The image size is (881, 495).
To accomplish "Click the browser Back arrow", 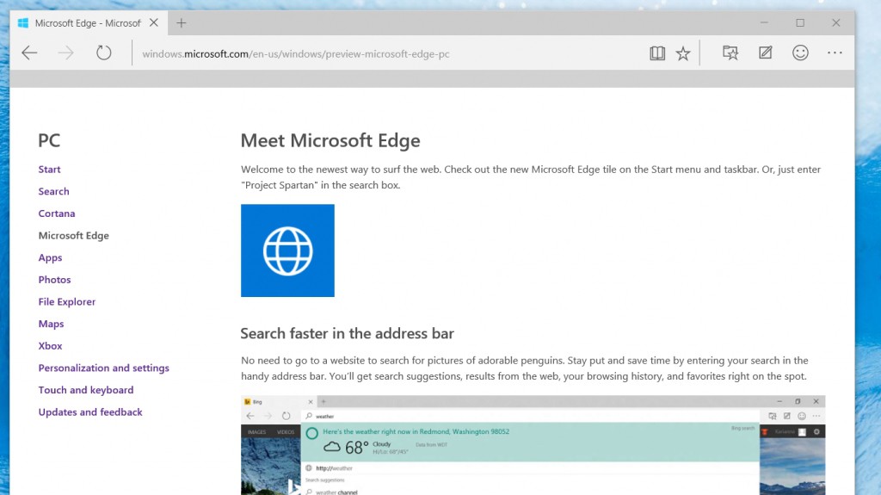I will pyautogui.click(x=29, y=53).
